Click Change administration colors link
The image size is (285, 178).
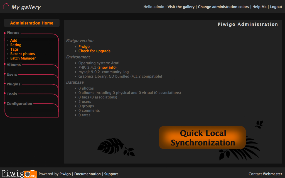[x=223, y=7]
